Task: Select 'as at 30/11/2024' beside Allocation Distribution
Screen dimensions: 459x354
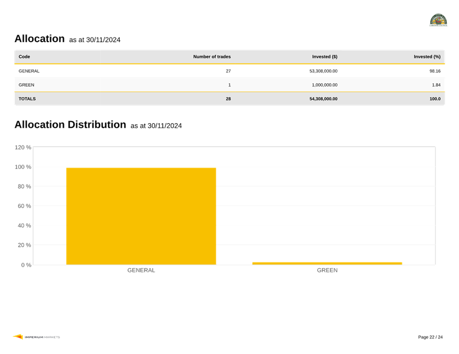Action: pyautogui.click(x=156, y=126)
